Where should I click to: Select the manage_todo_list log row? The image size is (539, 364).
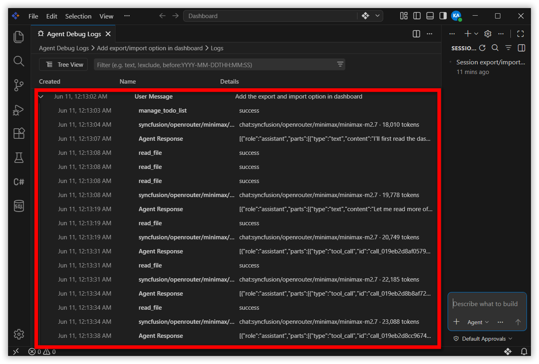pos(237,111)
